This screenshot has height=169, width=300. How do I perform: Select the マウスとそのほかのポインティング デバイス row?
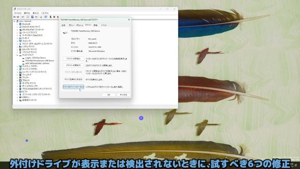coord(37,89)
